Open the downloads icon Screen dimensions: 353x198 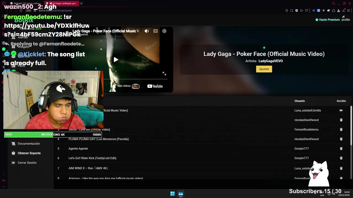(x=343, y=10)
